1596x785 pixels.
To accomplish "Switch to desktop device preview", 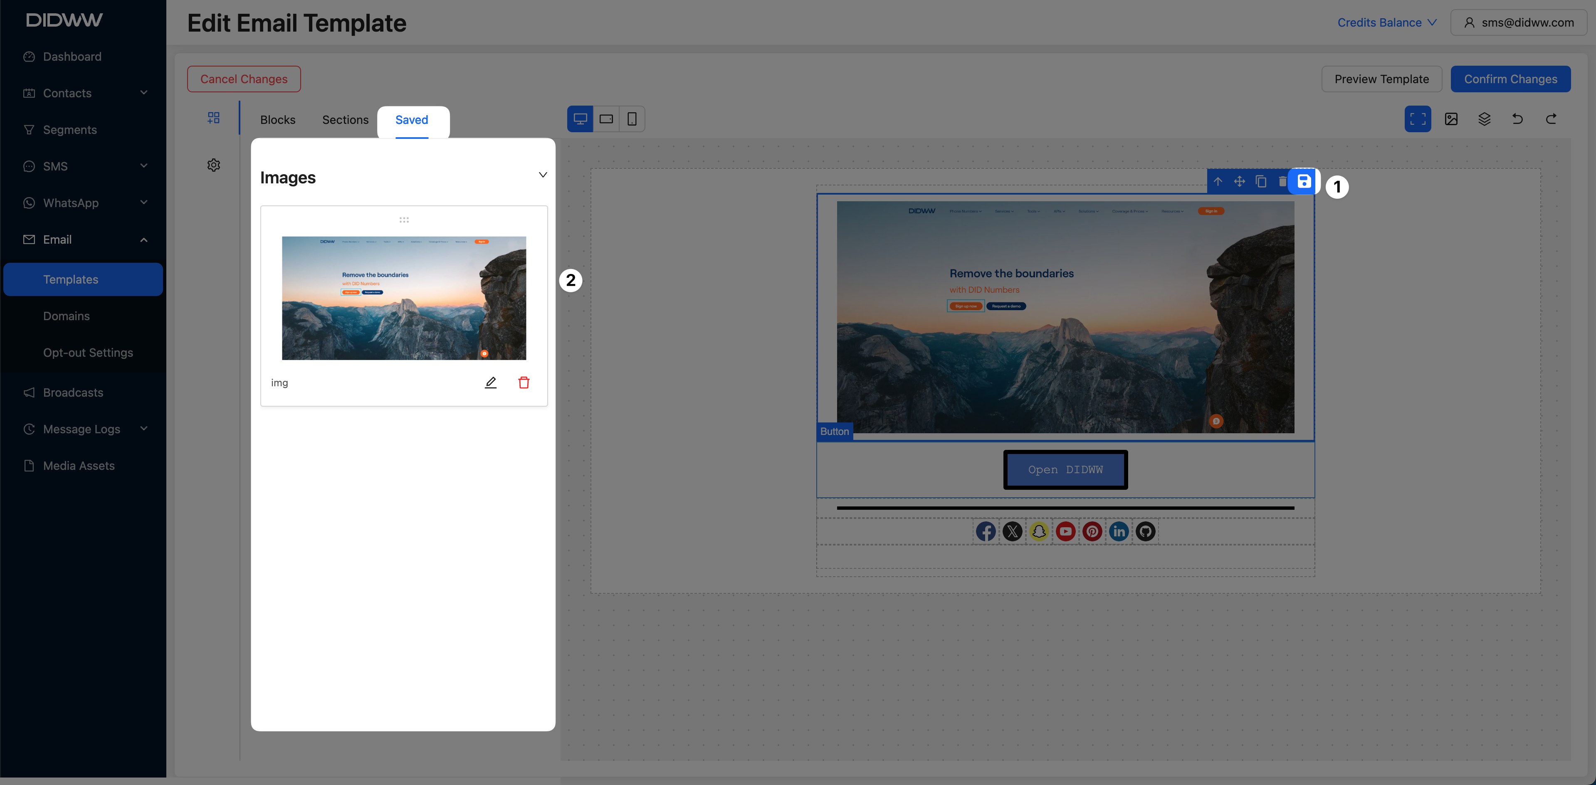I will 580,119.
